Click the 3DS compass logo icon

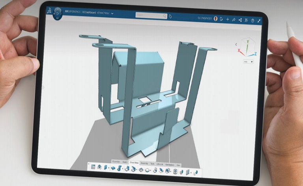(x=49, y=12)
